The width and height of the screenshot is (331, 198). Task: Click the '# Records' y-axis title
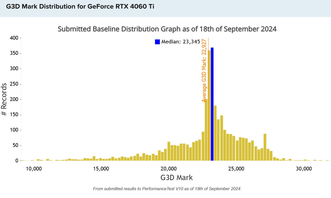point(4,99)
